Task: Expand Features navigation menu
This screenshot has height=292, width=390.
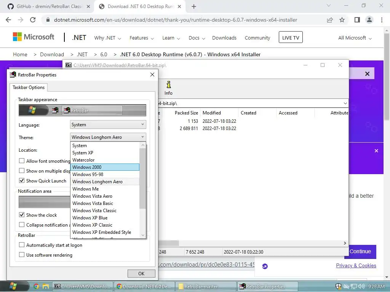Action: click(142, 38)
